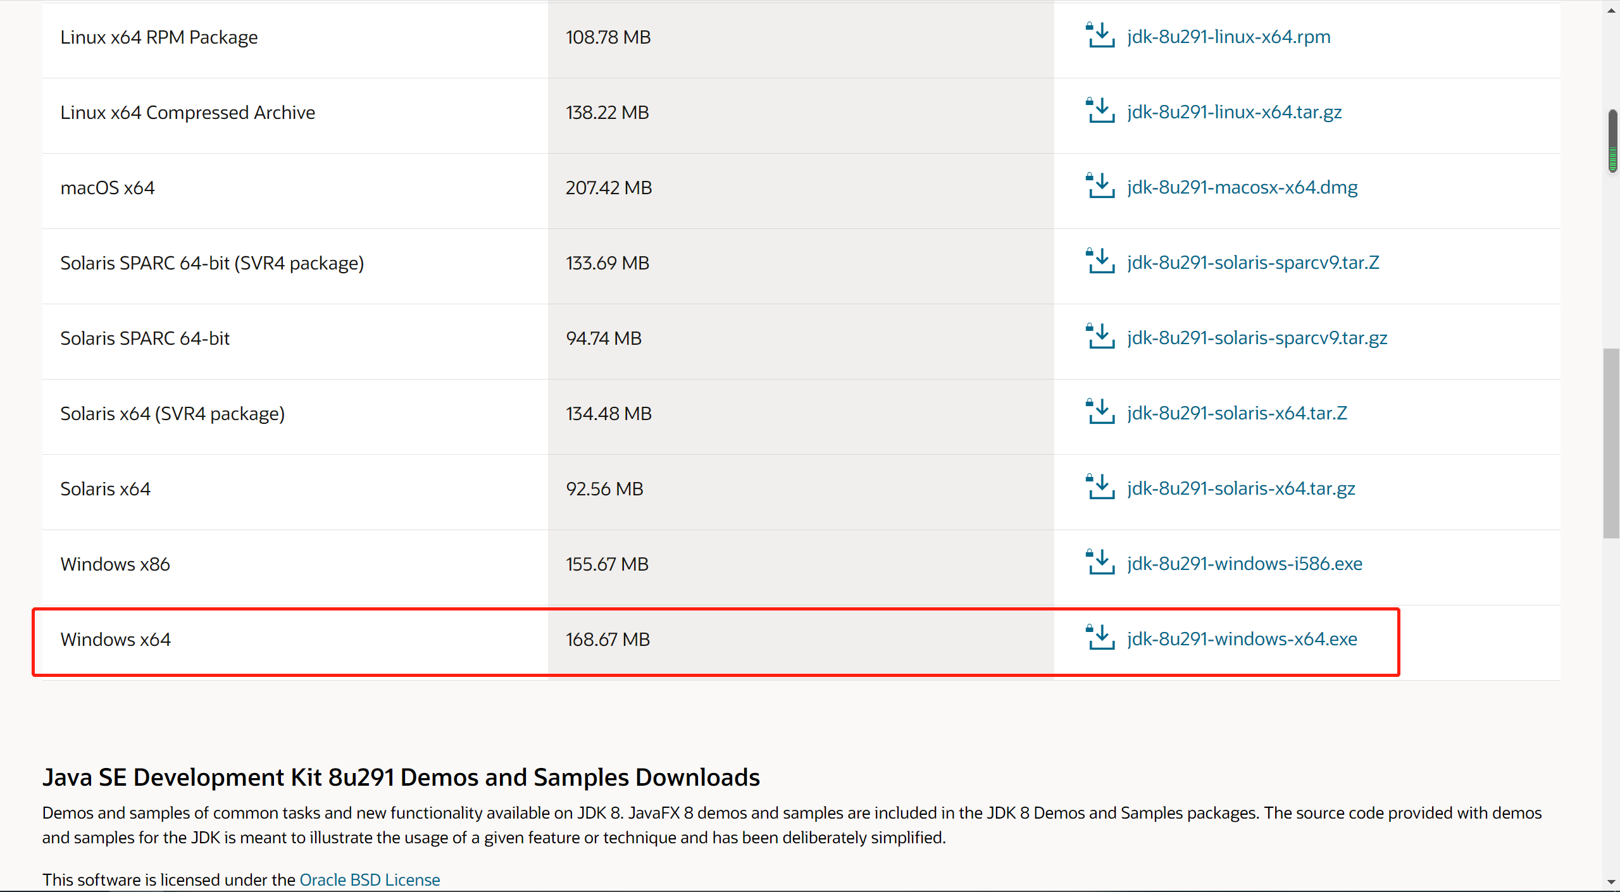Click the vertical scrollbar thumb
The height and width of the screenshot is (892, 1620).
tap(1611, 443)
